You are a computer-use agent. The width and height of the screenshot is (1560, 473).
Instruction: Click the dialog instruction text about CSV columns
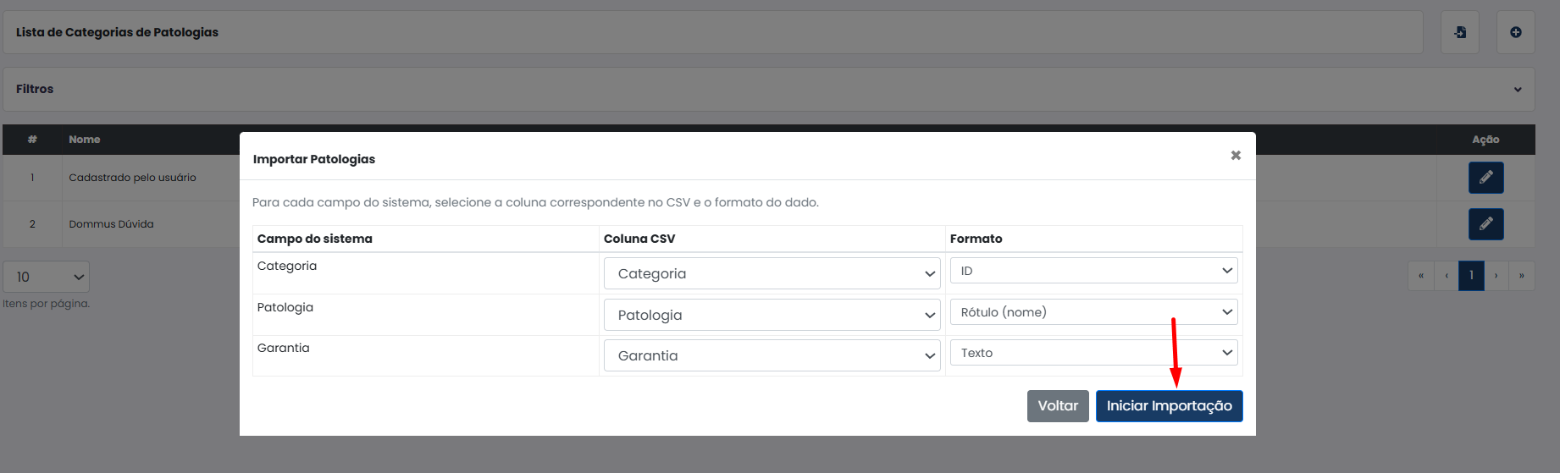(x=535, y=202)
